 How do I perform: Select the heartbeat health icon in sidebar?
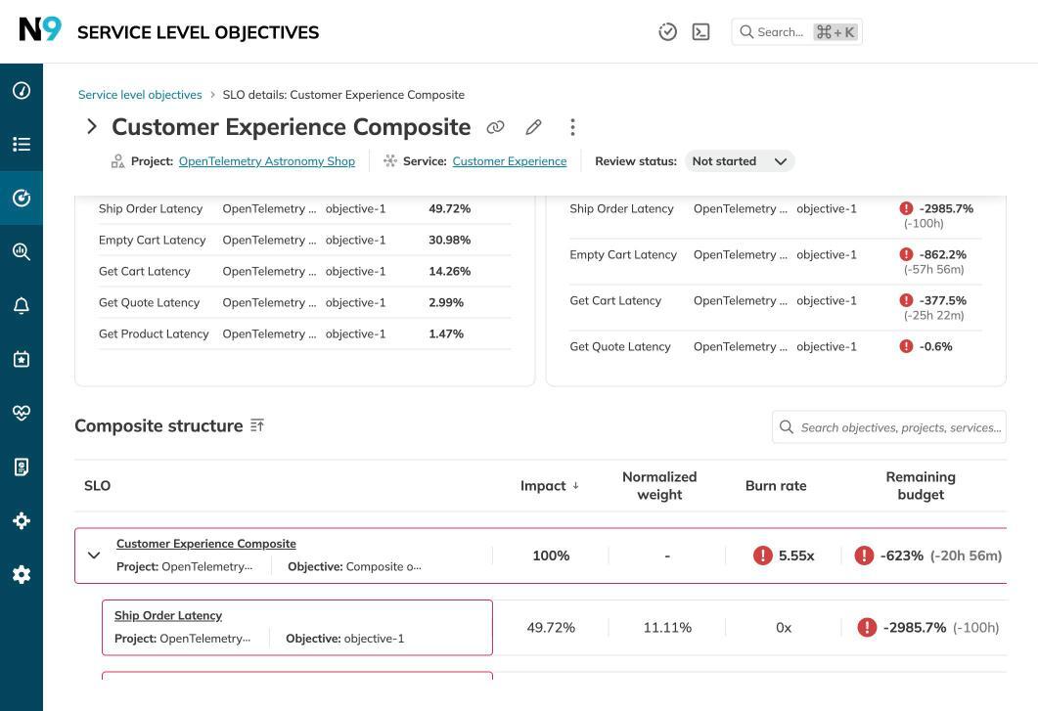pyautogui.click(x=21, y=412)
